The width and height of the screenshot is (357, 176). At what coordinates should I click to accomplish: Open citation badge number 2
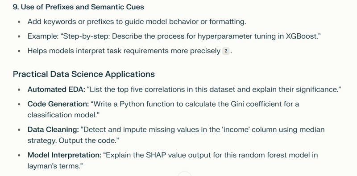pyautogui.click(x=226, y=51)
